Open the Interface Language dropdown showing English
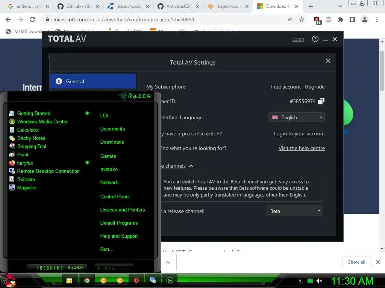 coord(297,117)
